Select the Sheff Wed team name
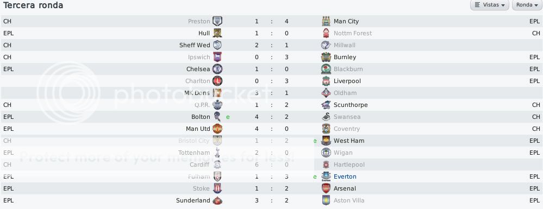This screenshot has width=543, height=209. (x=195, y=45)
